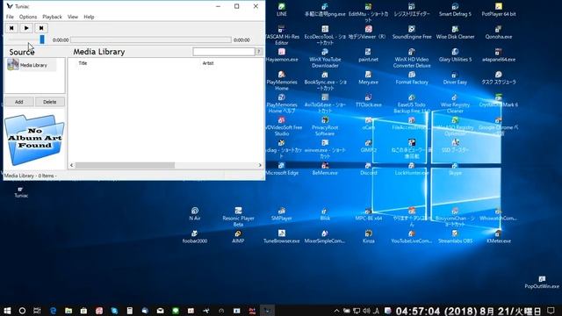Select the Resonic Player Beta desktop icon

point(238,217)
